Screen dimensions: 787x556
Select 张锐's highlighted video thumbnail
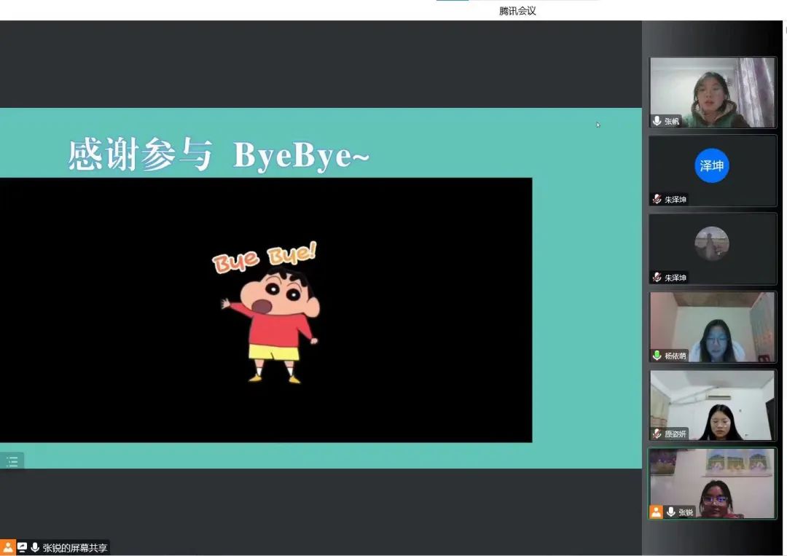(x=713, y=483)
